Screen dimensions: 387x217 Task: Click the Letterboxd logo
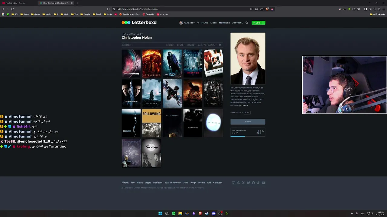point(139,23)
